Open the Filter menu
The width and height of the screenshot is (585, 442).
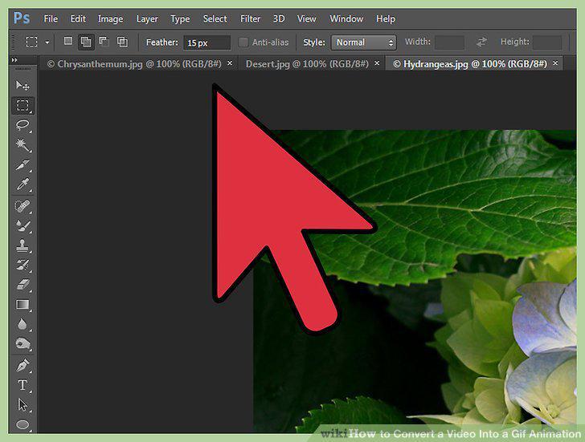point(250,18)
